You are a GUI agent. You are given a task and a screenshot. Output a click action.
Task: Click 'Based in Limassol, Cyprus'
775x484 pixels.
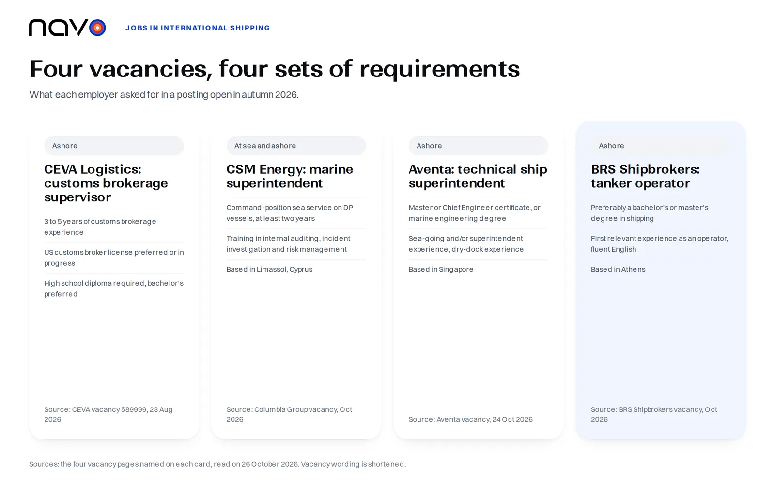[269, 270]
